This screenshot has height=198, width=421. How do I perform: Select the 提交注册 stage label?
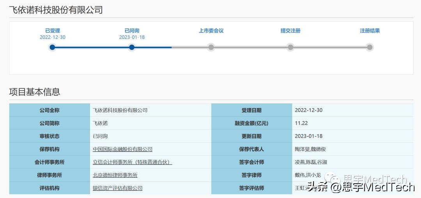click(290, 31)
